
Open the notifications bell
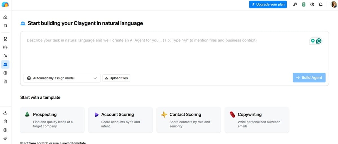[321, 5]
